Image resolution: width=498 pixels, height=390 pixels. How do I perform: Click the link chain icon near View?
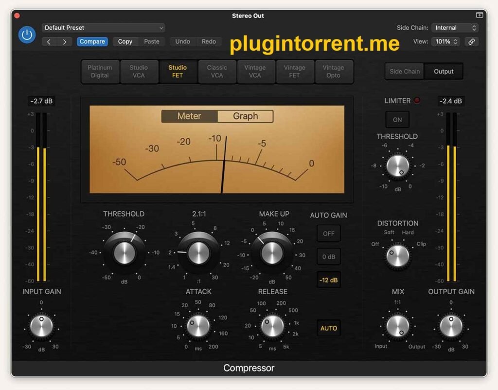click(x=472, y=42)
